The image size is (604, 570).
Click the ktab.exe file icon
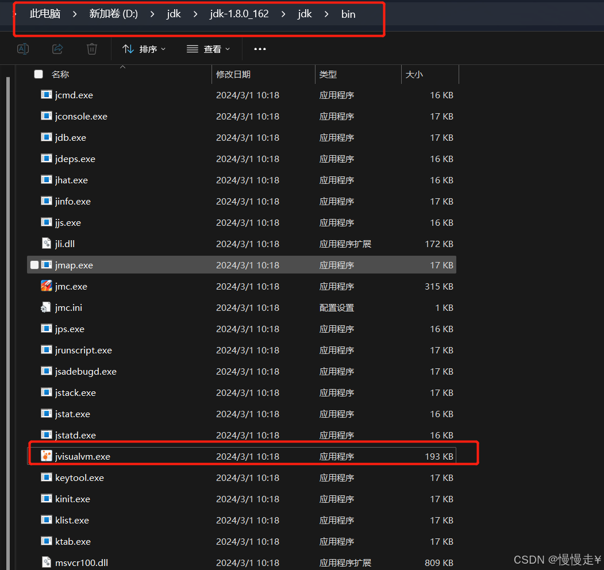[x=46, y=541]
